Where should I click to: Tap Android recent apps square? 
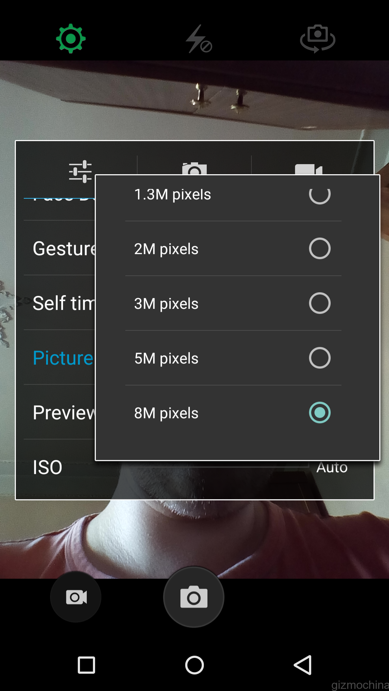tap(86, 665)
